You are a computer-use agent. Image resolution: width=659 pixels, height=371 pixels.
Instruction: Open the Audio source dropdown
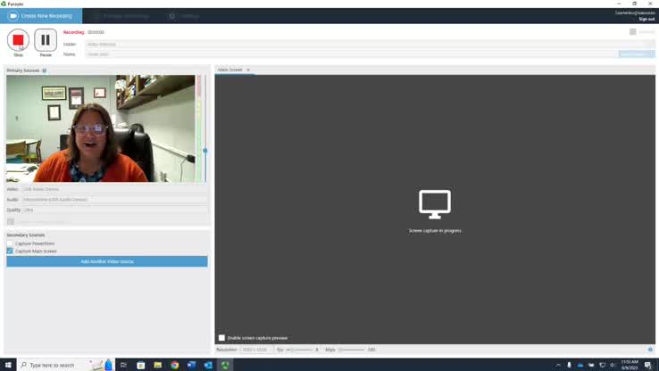point(114,200)
